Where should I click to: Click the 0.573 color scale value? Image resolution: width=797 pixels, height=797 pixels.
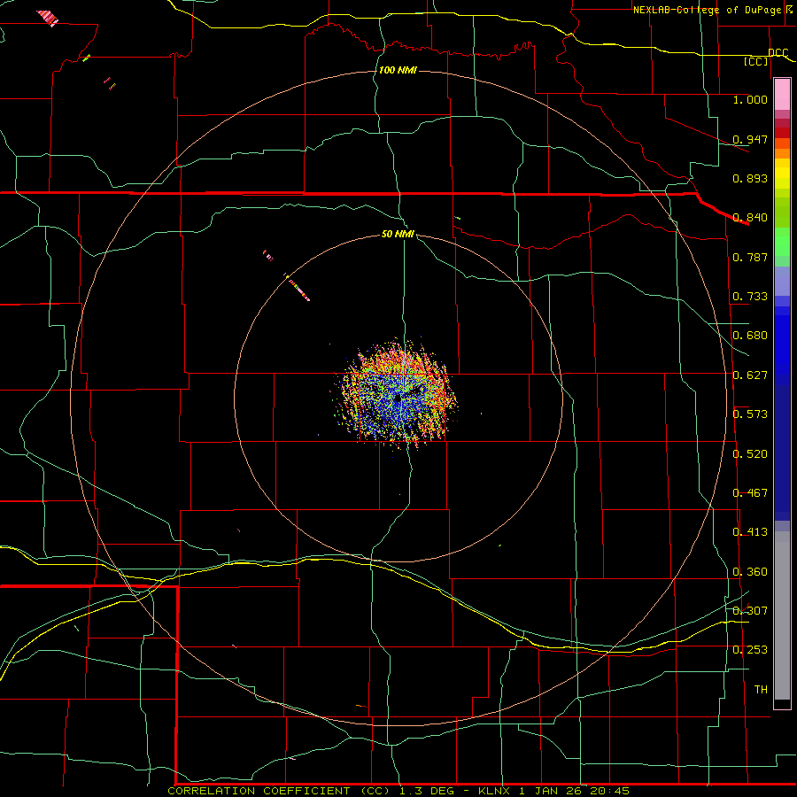pyautogui.click(x=750, y=414)
